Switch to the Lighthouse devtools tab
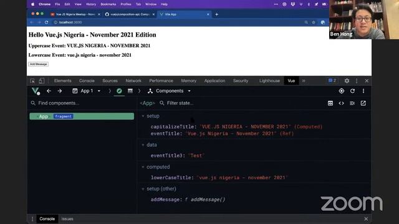The image size is (399, 224). tap(269, 81)
